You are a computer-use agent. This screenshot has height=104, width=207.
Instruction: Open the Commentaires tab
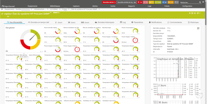(175, 22)
